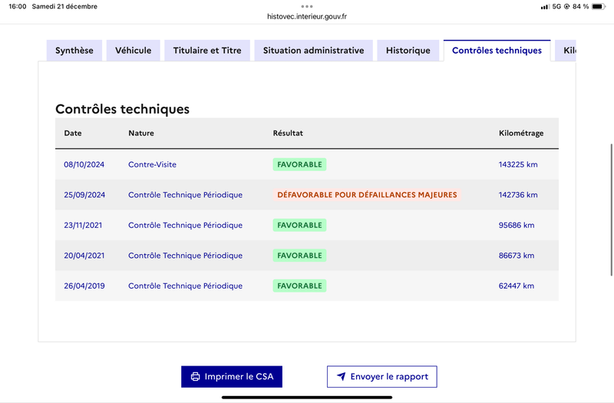Select date 26/04/2019
Image resolution: width=614 pixels, height=403 pixels.
tap(84, 286)
